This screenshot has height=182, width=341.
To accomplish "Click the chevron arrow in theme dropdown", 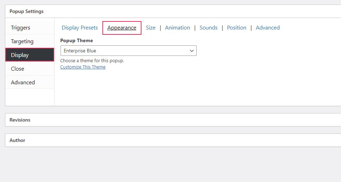I will [192, 51].
